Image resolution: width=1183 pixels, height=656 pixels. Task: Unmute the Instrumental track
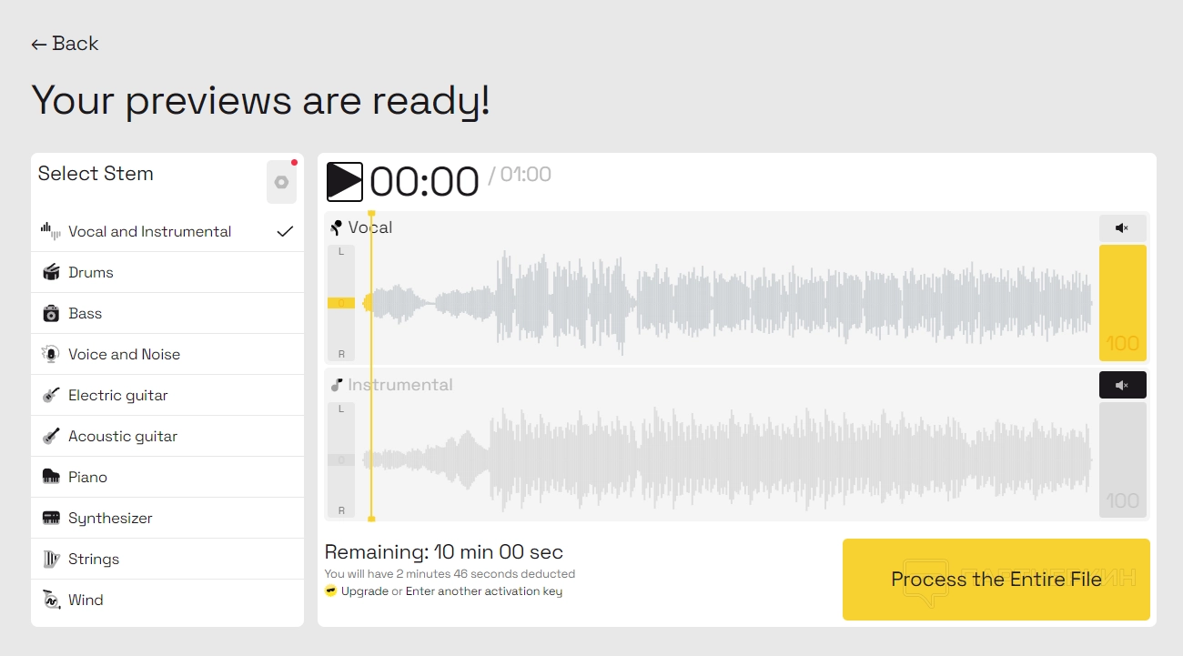[x=1122, y=385]
